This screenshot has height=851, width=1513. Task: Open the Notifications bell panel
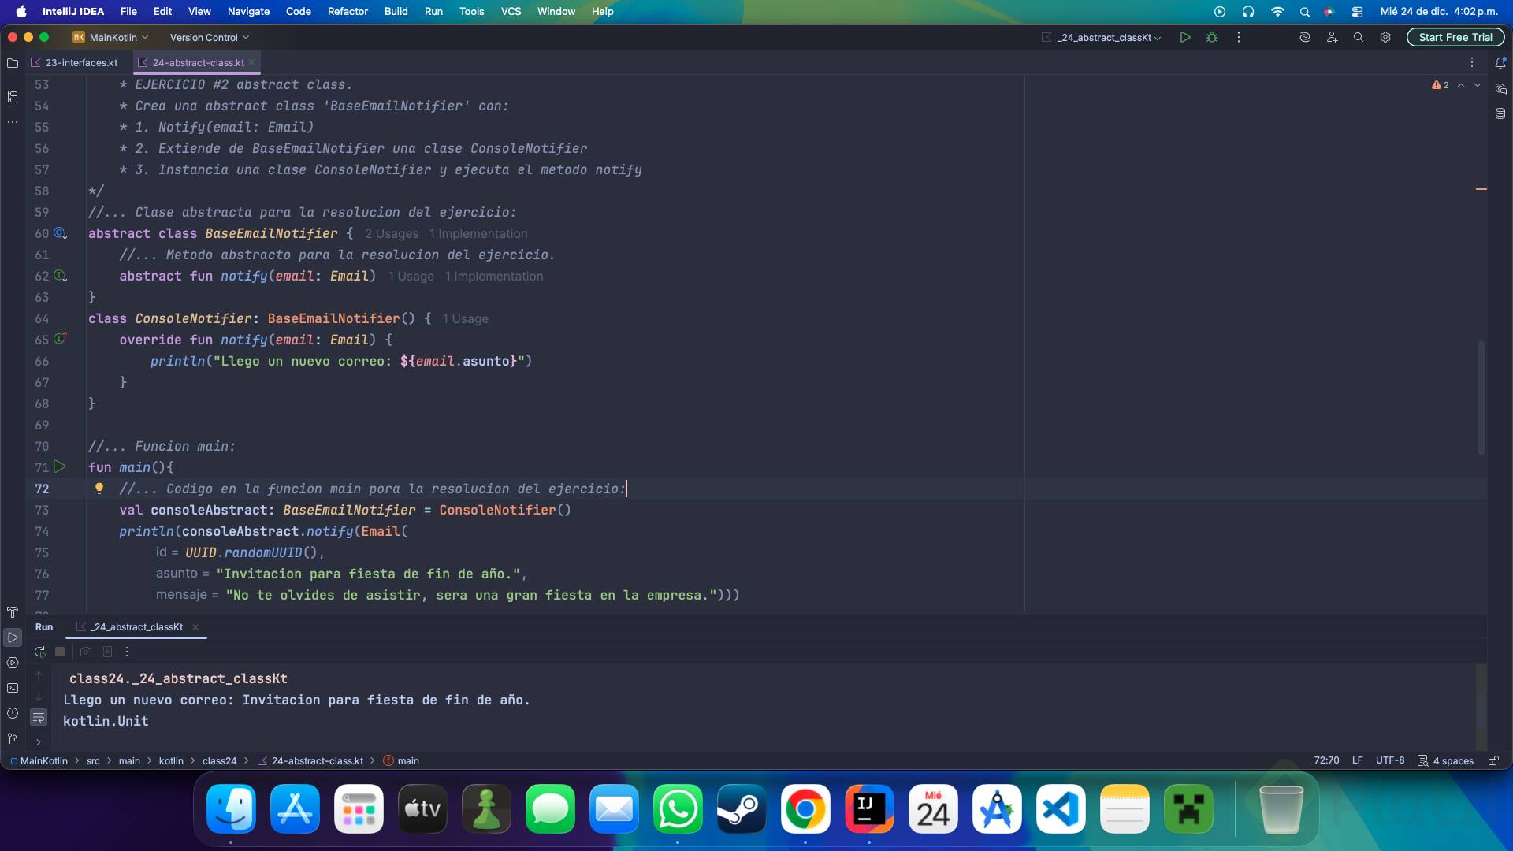tap(1500, 63)
